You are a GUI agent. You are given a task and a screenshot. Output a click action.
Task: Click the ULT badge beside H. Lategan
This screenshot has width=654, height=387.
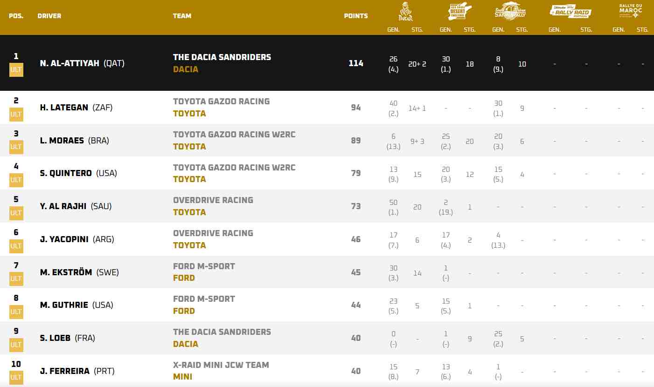click(x=16, y=114)
